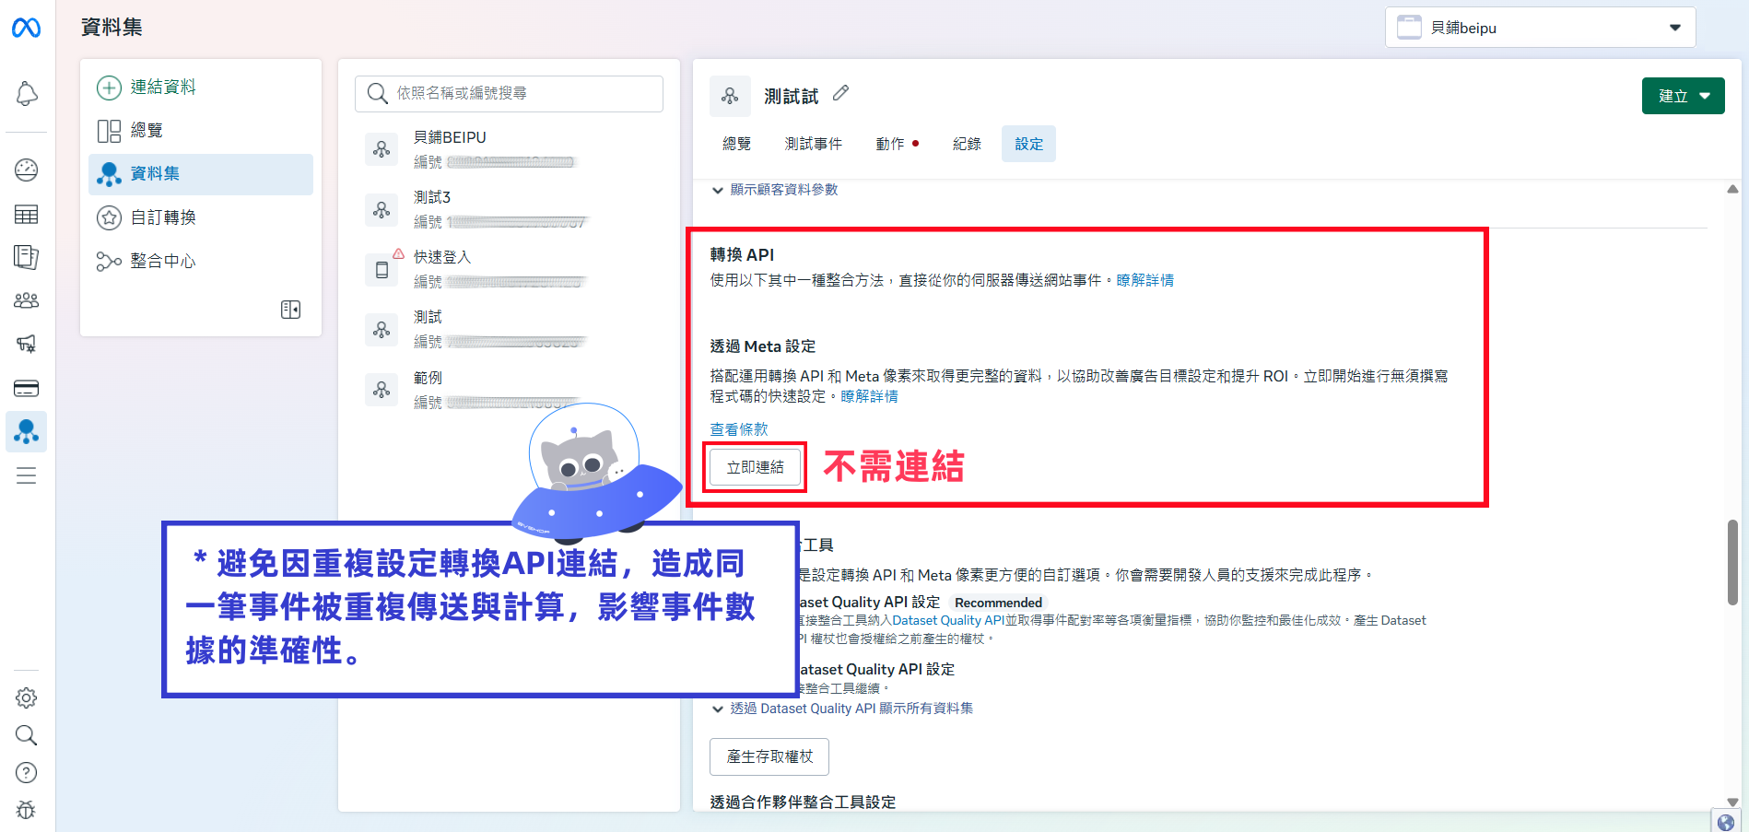Expand 顯示顧客資料參數 section
The width and height of the screenshot is (1749, 832).
pyautogui.click(x=775, y=190)
